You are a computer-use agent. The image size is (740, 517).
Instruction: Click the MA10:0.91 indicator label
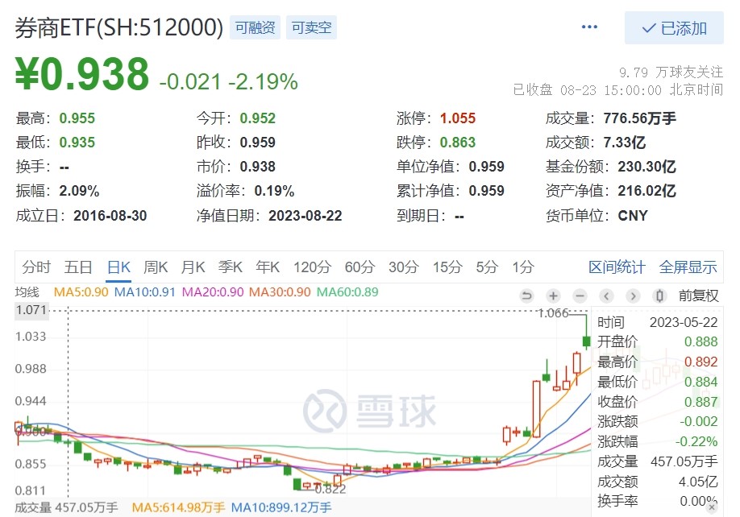pyautogui.click(x=145, y=292)
